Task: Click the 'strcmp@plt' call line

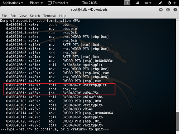Action: pyautogui.click(x=57, y=85)
